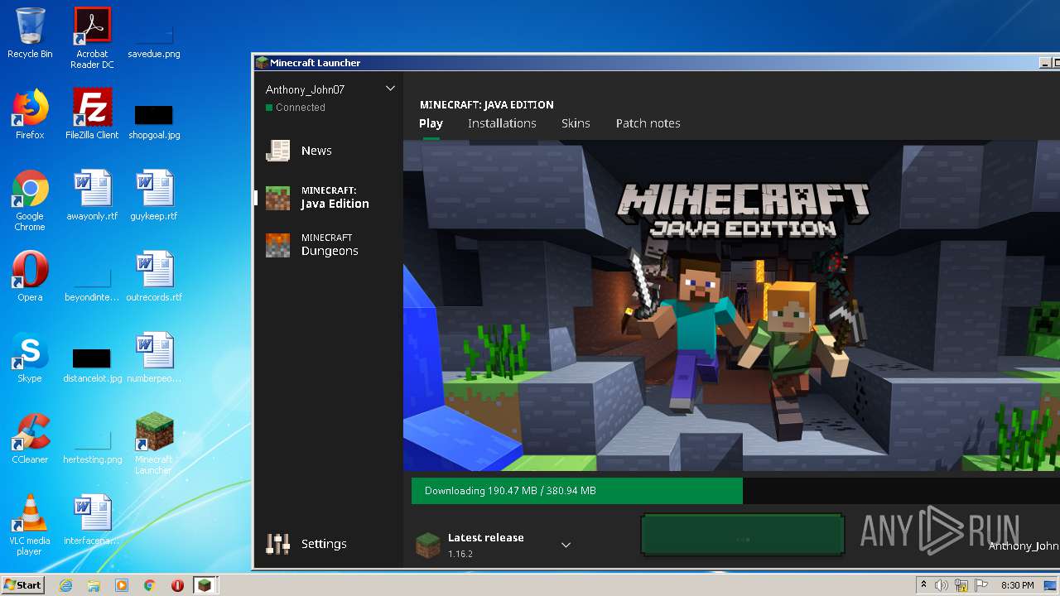Screen dimensions: 1060x596
Task: Open Action Center flag in tray
Action: (x=981, y=585)
